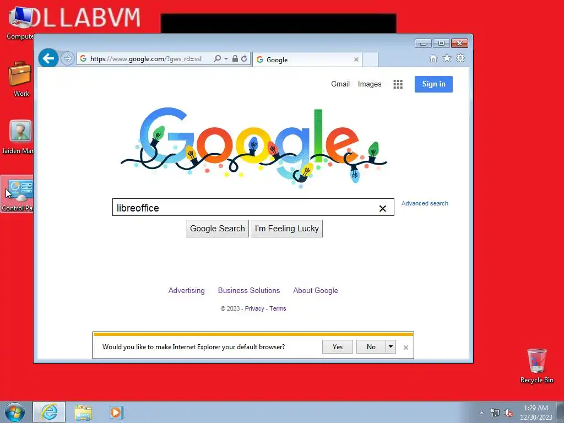Maximize the Internet Explorer window
The image size is (564, 423).
[441, 44]
